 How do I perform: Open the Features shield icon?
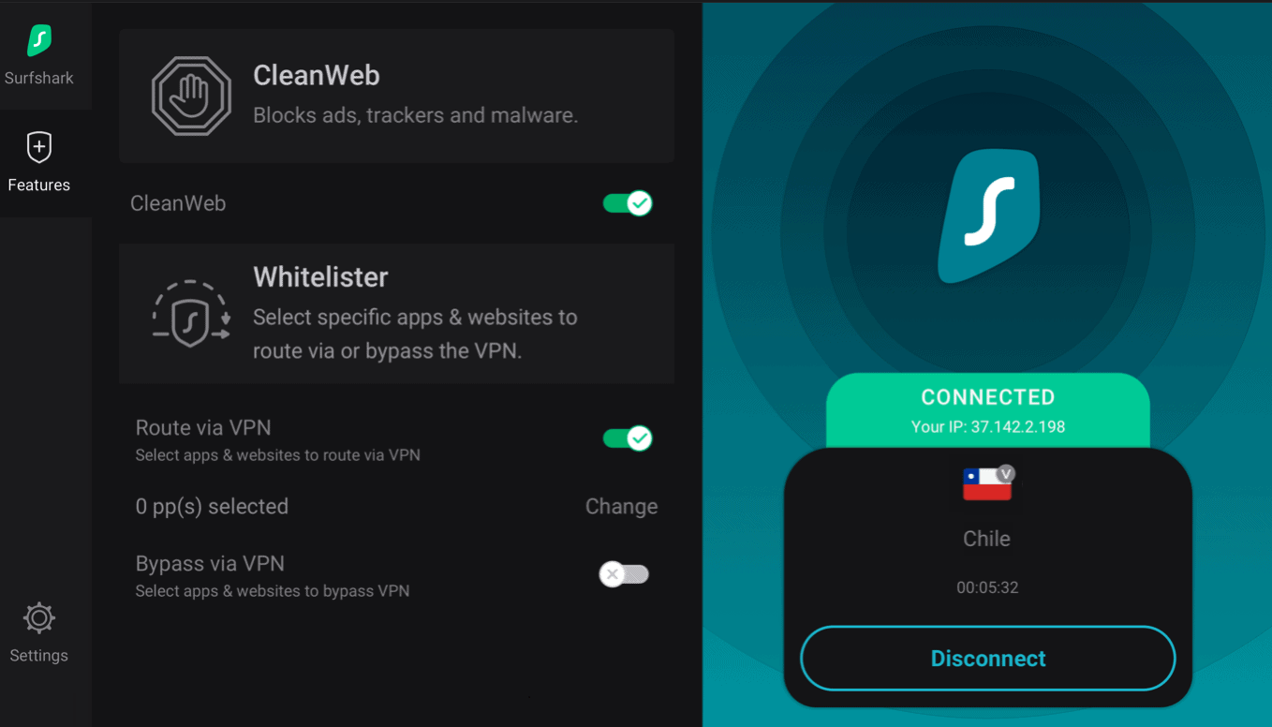pyautogui.click(x=39, y=147)
